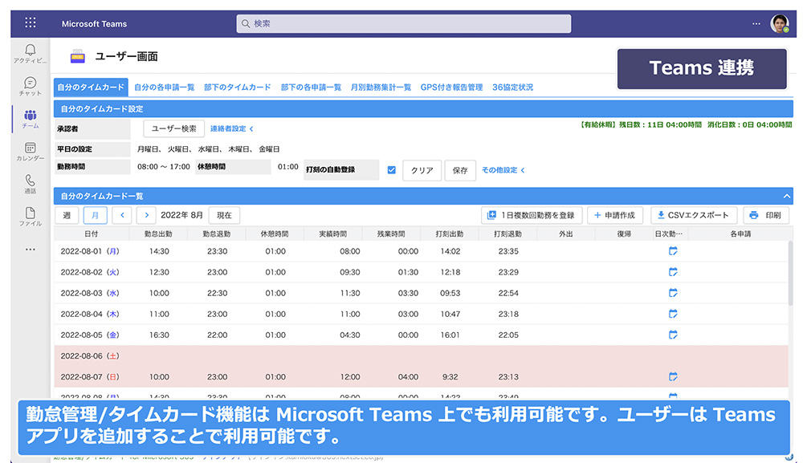This screenshot has width=803, height=463.
Task: Expand その他設定 options
Action: pos(503,170)
